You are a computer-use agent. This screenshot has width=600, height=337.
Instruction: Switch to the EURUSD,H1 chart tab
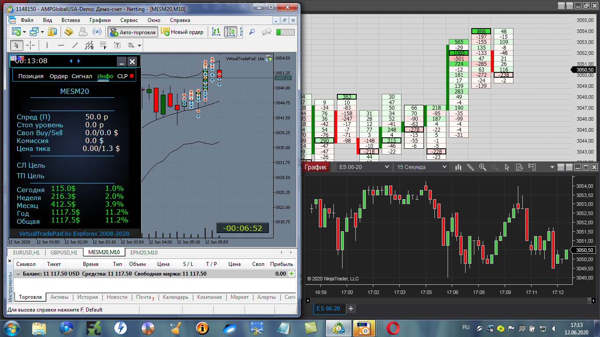[x=27, y=253]
